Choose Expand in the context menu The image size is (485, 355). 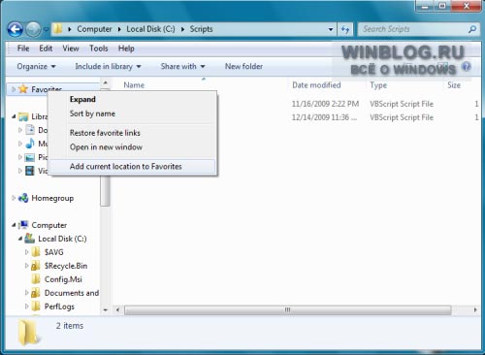(133, 99)
